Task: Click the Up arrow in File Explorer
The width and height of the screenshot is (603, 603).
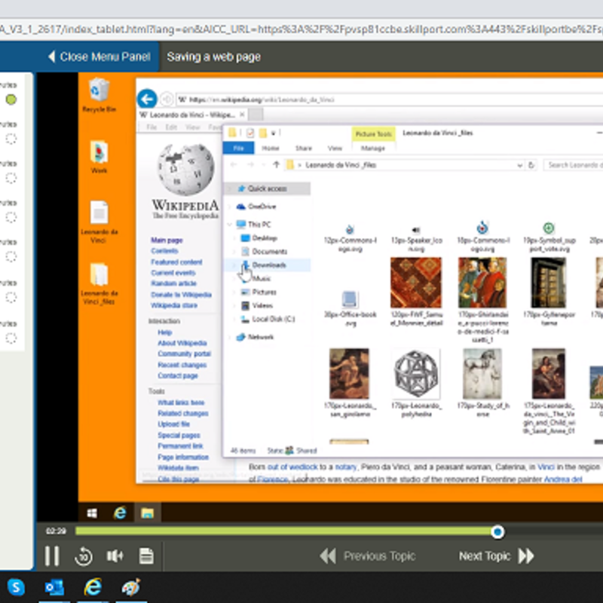Action: (x=276, y=165)
